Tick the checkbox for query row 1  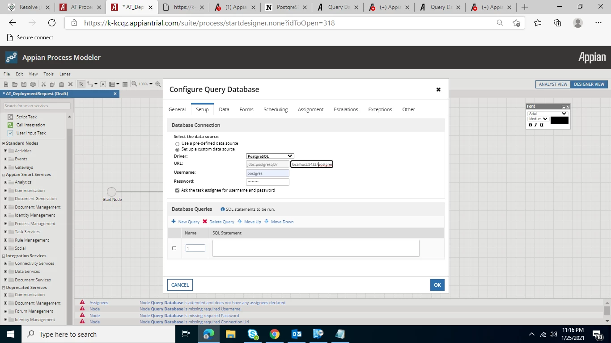[174, 248]
